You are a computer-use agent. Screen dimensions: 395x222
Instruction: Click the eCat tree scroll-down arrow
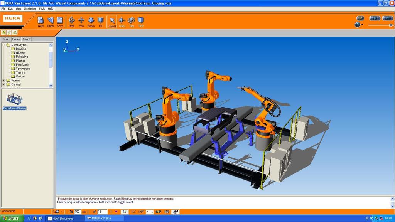pos(51,86)
